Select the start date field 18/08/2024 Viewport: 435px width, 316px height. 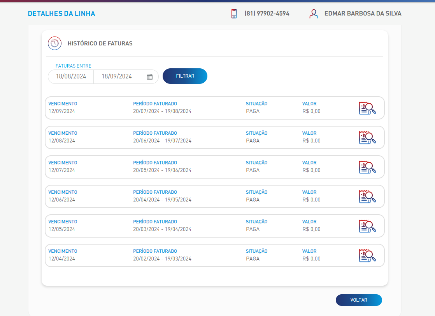pos(71,76)
